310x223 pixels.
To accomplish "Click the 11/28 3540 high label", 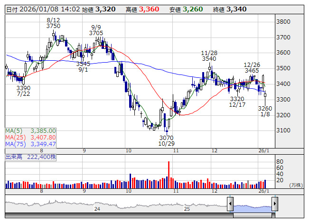I will pos(209,56).
